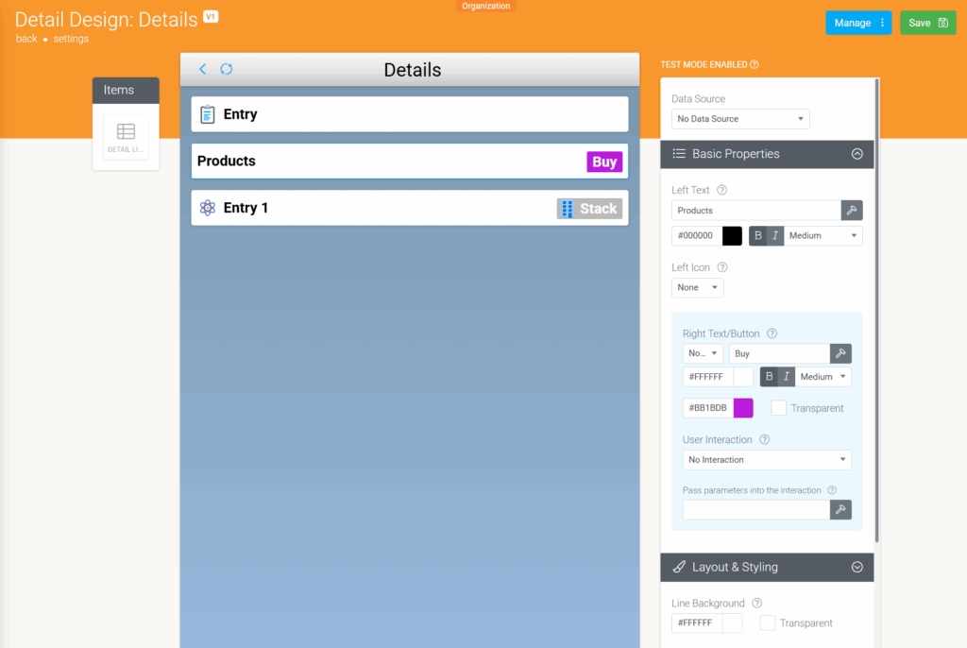Select the Detail List item thumbnail

(x=126, y=137)
